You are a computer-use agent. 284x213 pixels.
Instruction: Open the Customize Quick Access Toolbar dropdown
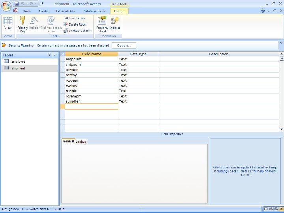[42, 3]
